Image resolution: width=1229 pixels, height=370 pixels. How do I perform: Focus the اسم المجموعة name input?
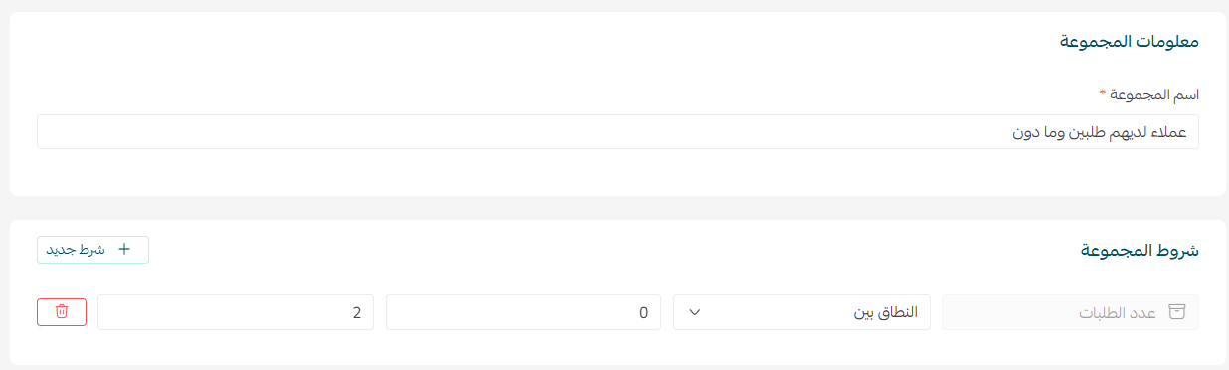617,132
